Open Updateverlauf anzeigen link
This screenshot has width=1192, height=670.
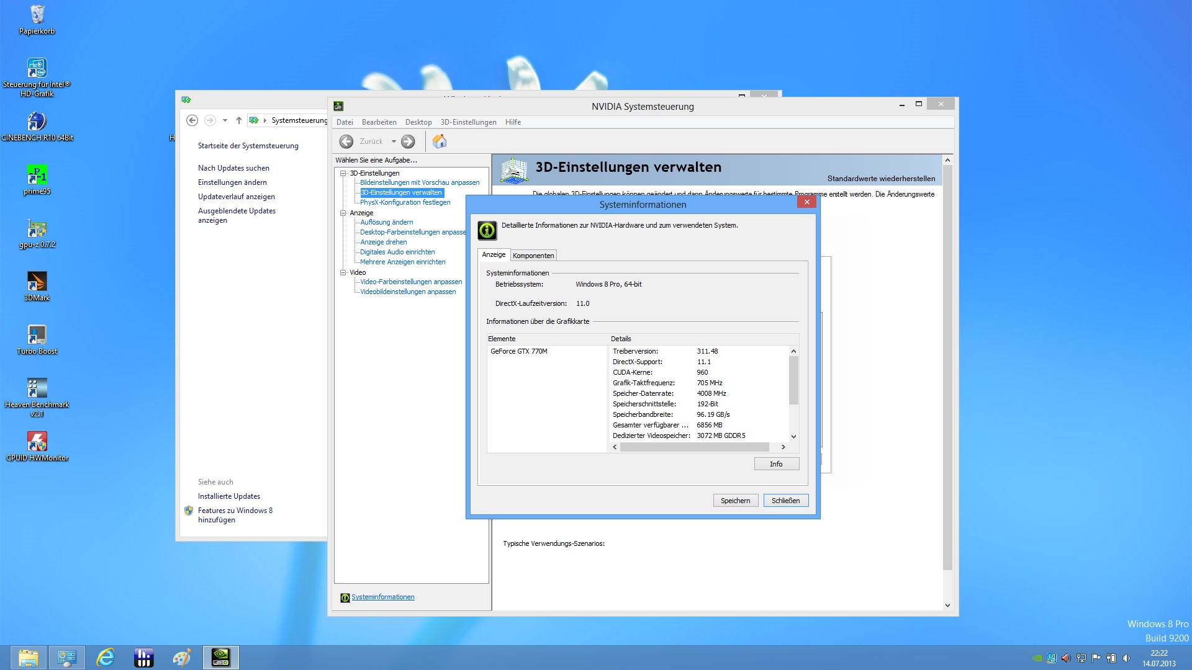click(236, 197)
